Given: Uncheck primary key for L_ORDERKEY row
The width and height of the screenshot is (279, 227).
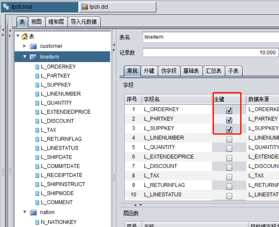Looking at the screenshot, I should coord(229,111).
